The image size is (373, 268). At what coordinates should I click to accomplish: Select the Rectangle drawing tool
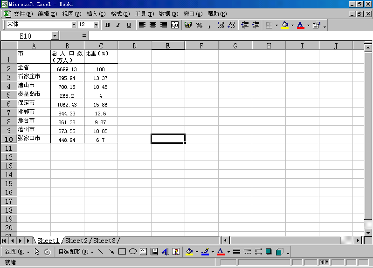pos(122,252)
